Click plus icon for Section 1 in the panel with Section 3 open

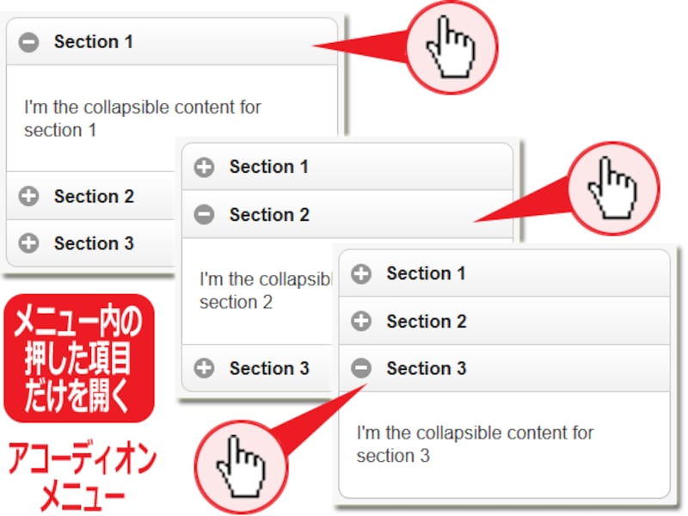pyautogui.click(x=362, y=274)
